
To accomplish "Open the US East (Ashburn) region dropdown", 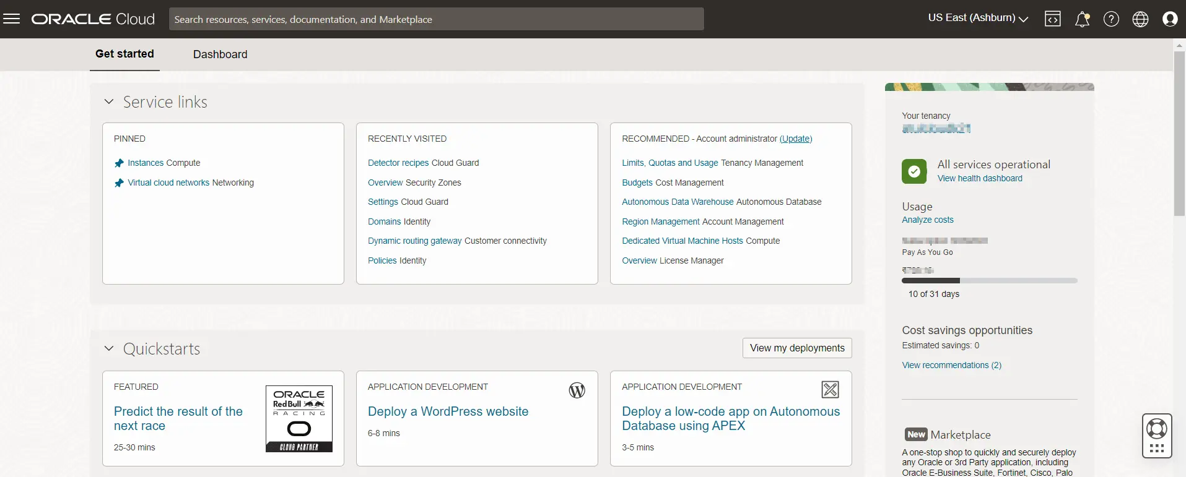I will 977,18.
